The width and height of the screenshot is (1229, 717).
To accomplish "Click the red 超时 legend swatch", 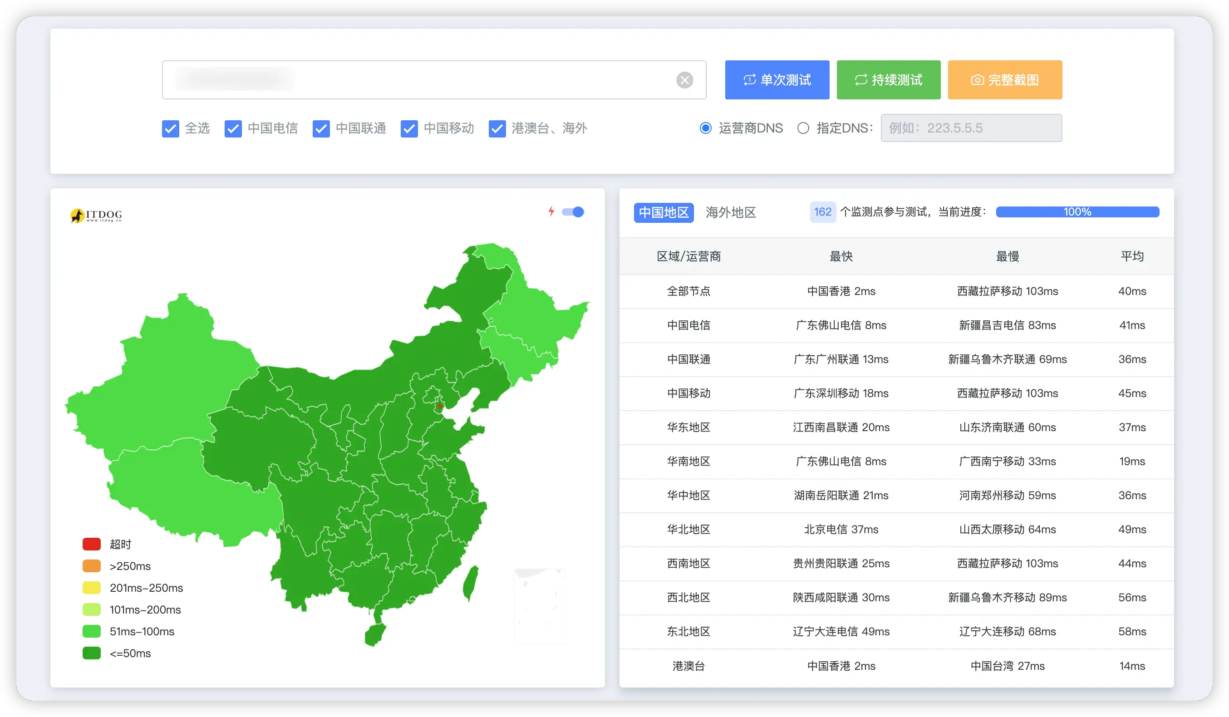I will click(x=92, y=544).
